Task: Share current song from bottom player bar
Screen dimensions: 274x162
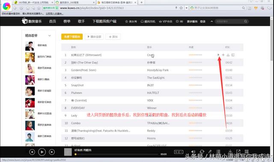Action: point(238,152)
